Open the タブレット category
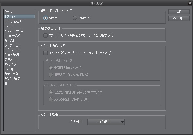This screenshot has height=136, width=194. 19,17
